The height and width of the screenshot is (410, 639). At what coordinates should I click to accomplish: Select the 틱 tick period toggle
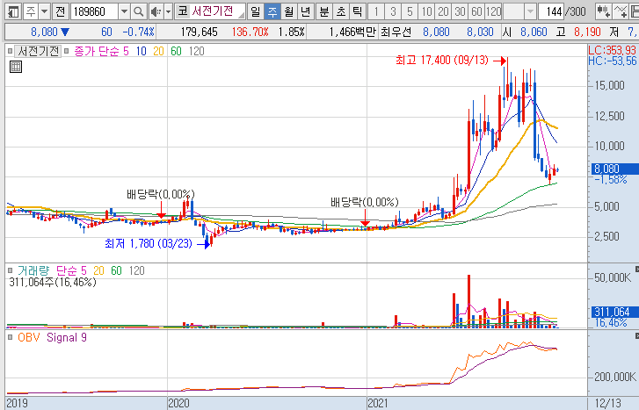point(358,11)
